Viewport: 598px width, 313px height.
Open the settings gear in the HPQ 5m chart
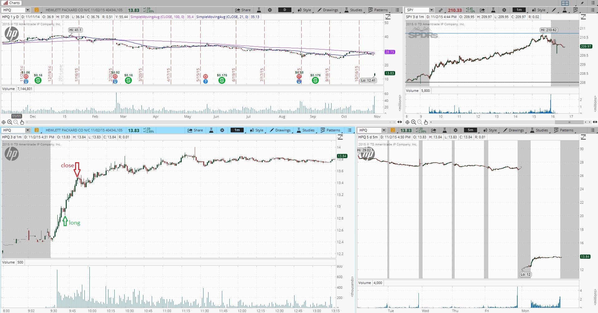[456, 130]
